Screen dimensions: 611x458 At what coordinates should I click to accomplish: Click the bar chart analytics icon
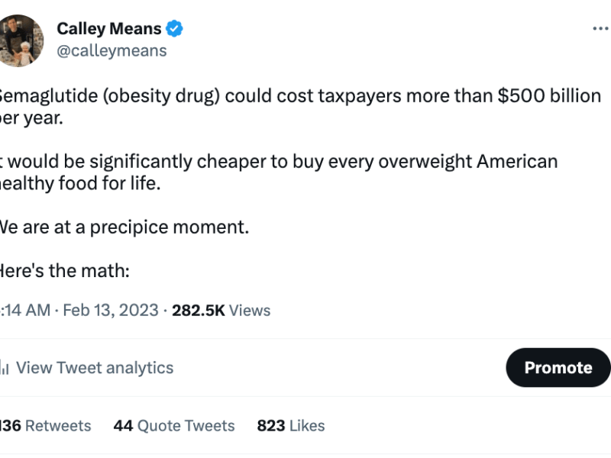(4, 368)
